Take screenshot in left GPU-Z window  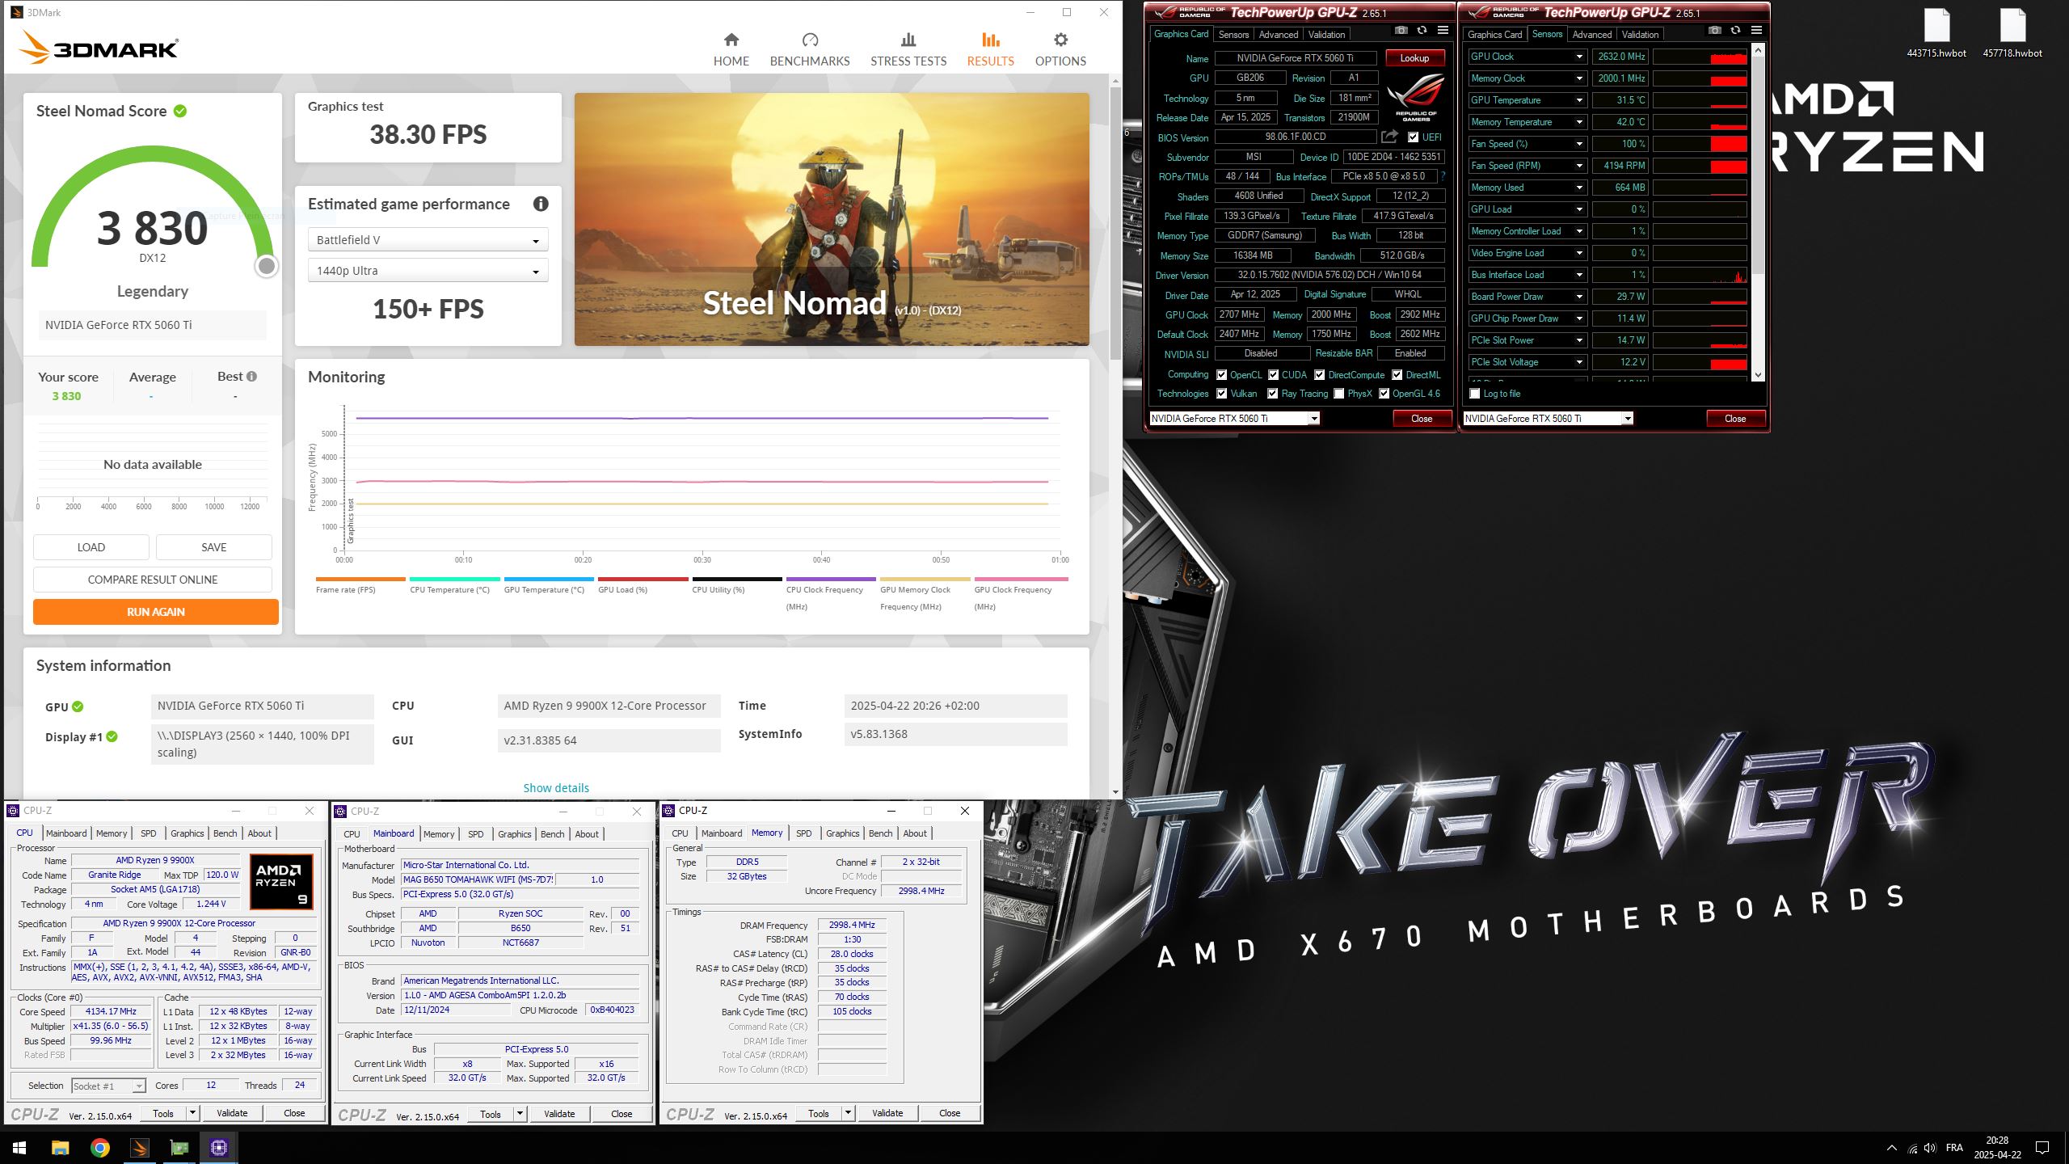1401,30
